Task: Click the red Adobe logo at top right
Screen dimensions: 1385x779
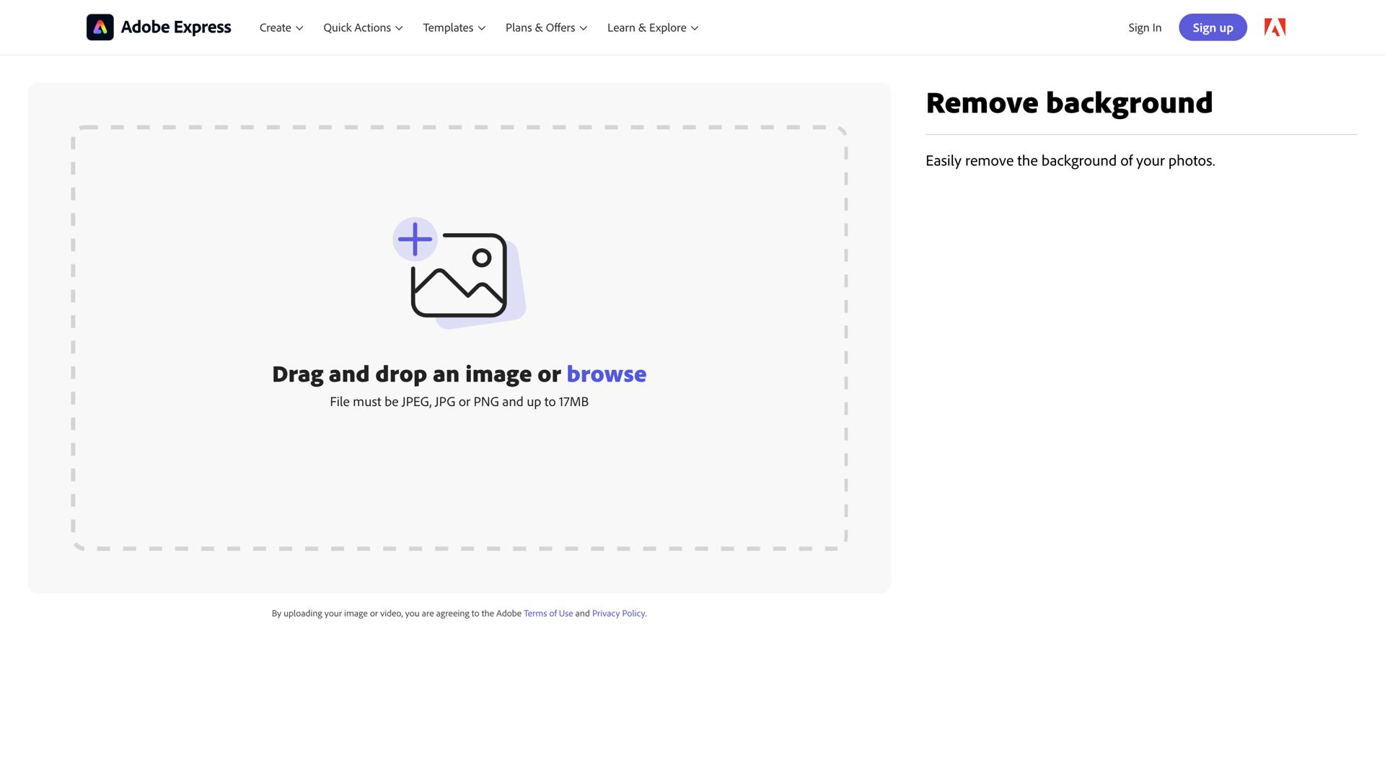Action: tap(1275, 27)
